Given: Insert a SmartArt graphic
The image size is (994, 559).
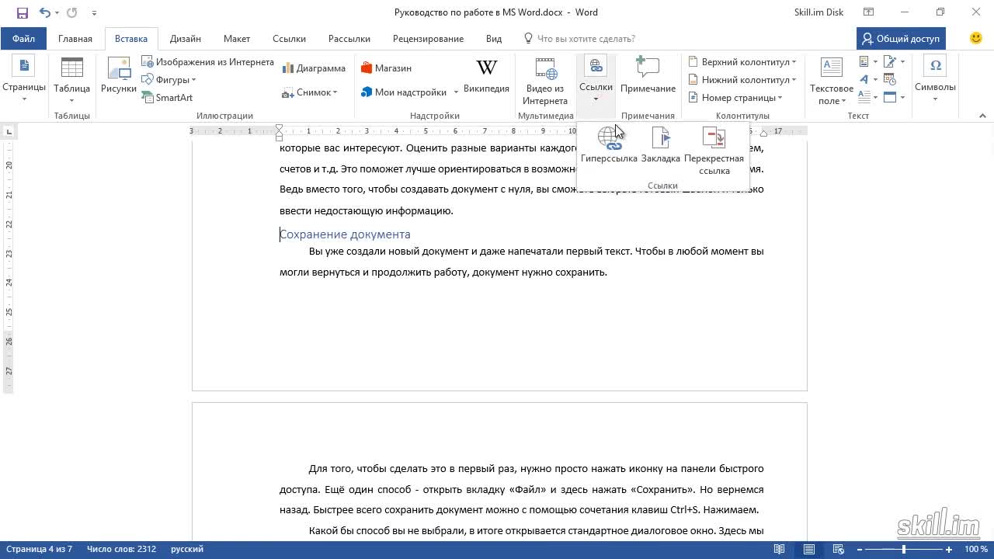Looking at the screenshot, I should pos(167,98).
